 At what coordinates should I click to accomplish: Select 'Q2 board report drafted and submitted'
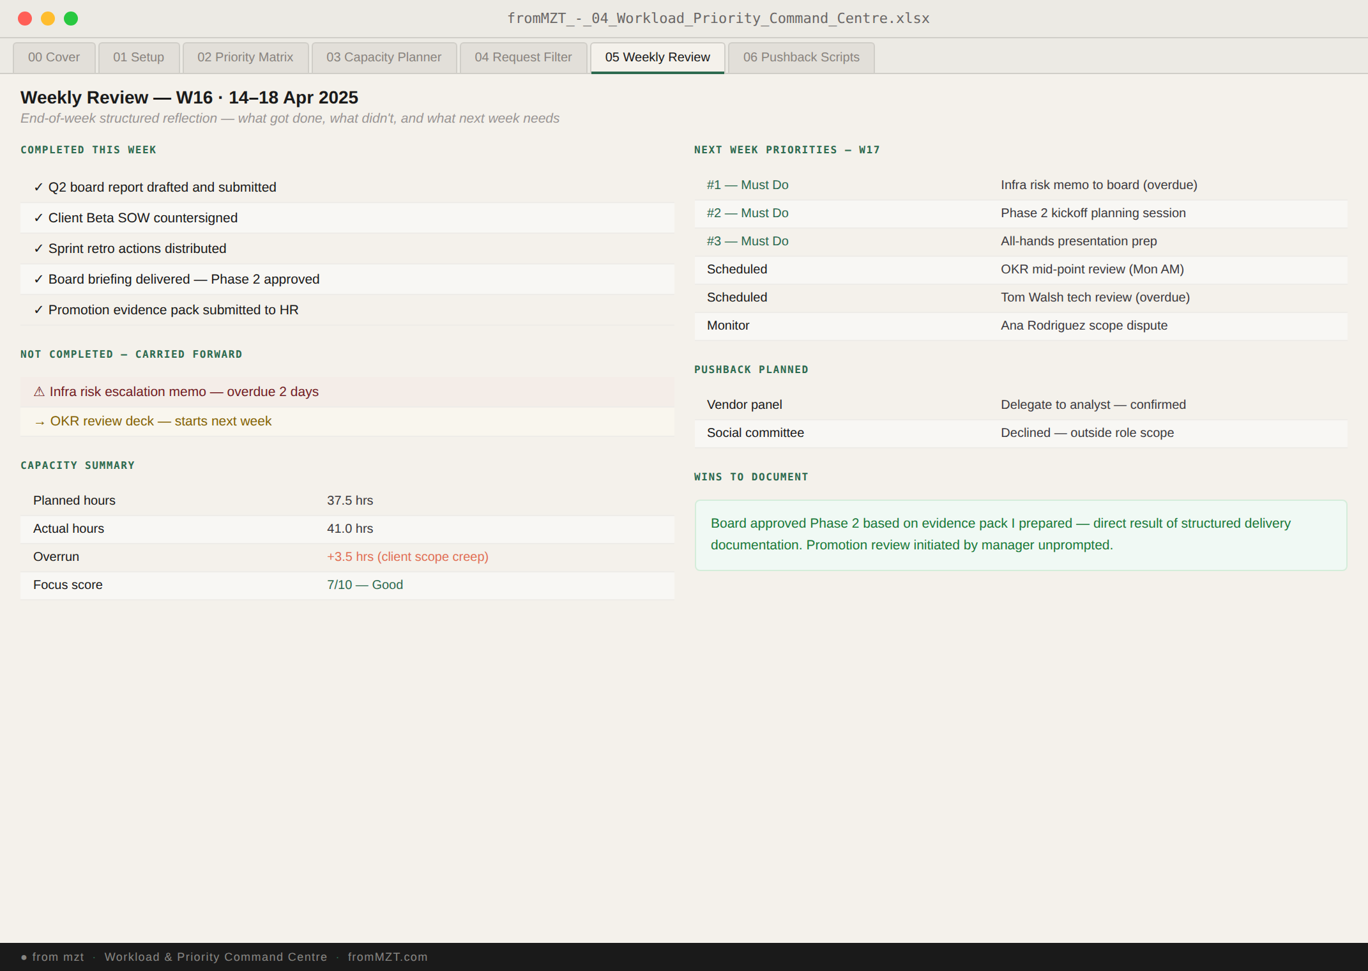tap(347, 187)
